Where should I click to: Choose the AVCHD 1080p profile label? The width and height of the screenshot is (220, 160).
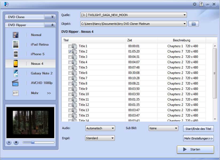42,83
